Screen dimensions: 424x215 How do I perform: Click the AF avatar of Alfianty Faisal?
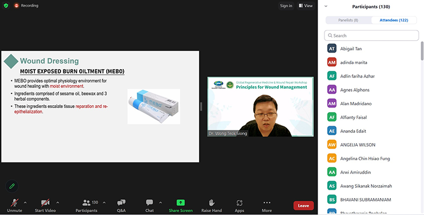(332, 117)
